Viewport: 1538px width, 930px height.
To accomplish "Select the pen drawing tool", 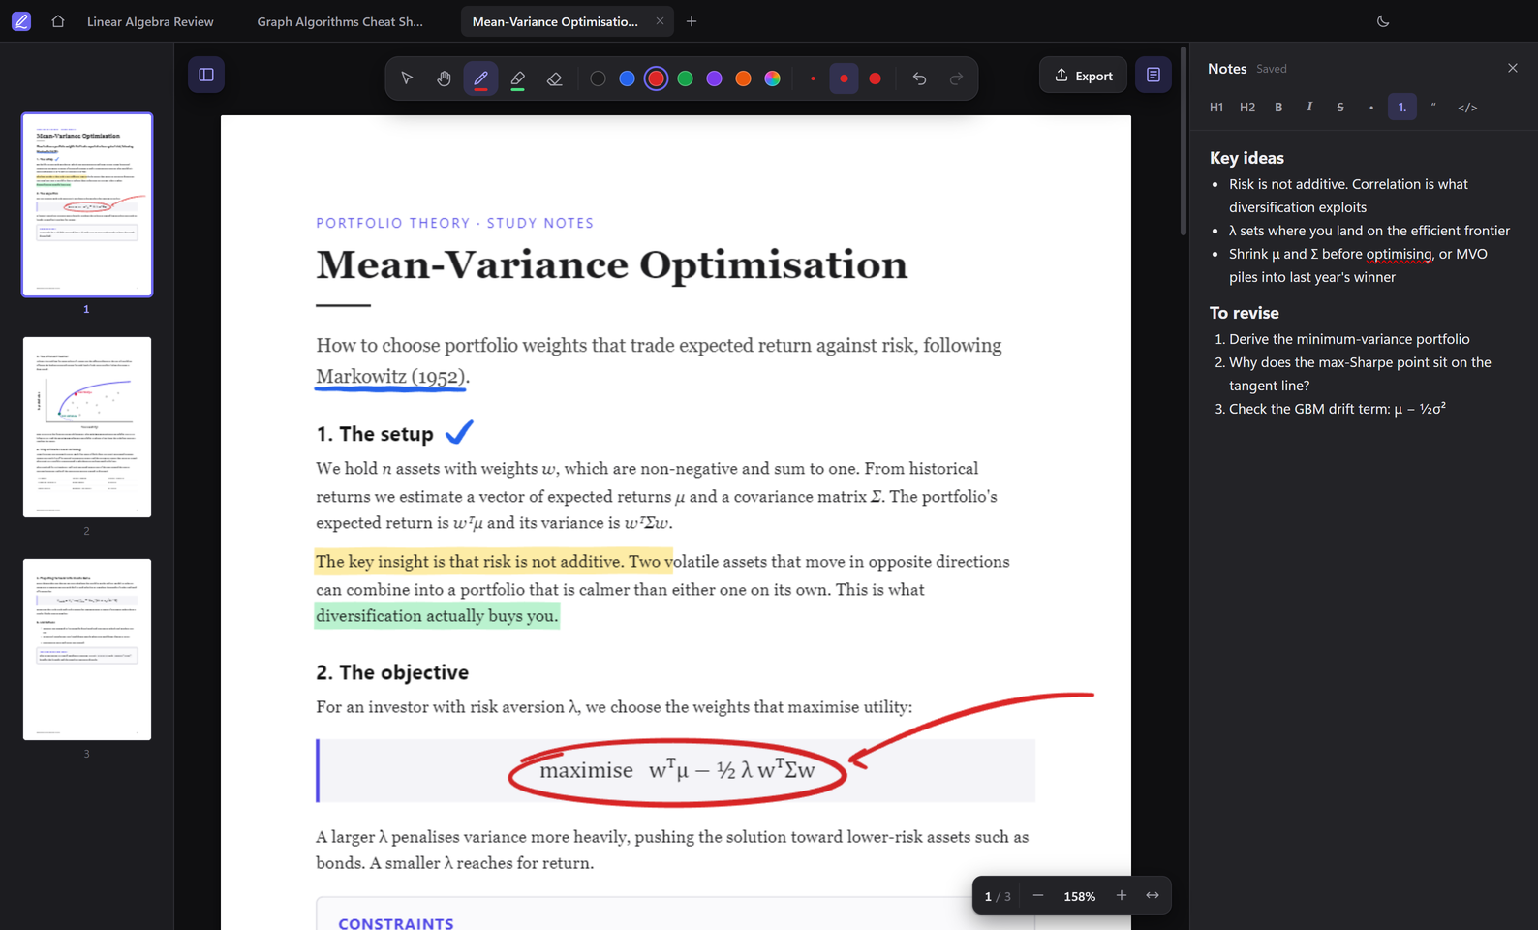I will pos(480,78).
